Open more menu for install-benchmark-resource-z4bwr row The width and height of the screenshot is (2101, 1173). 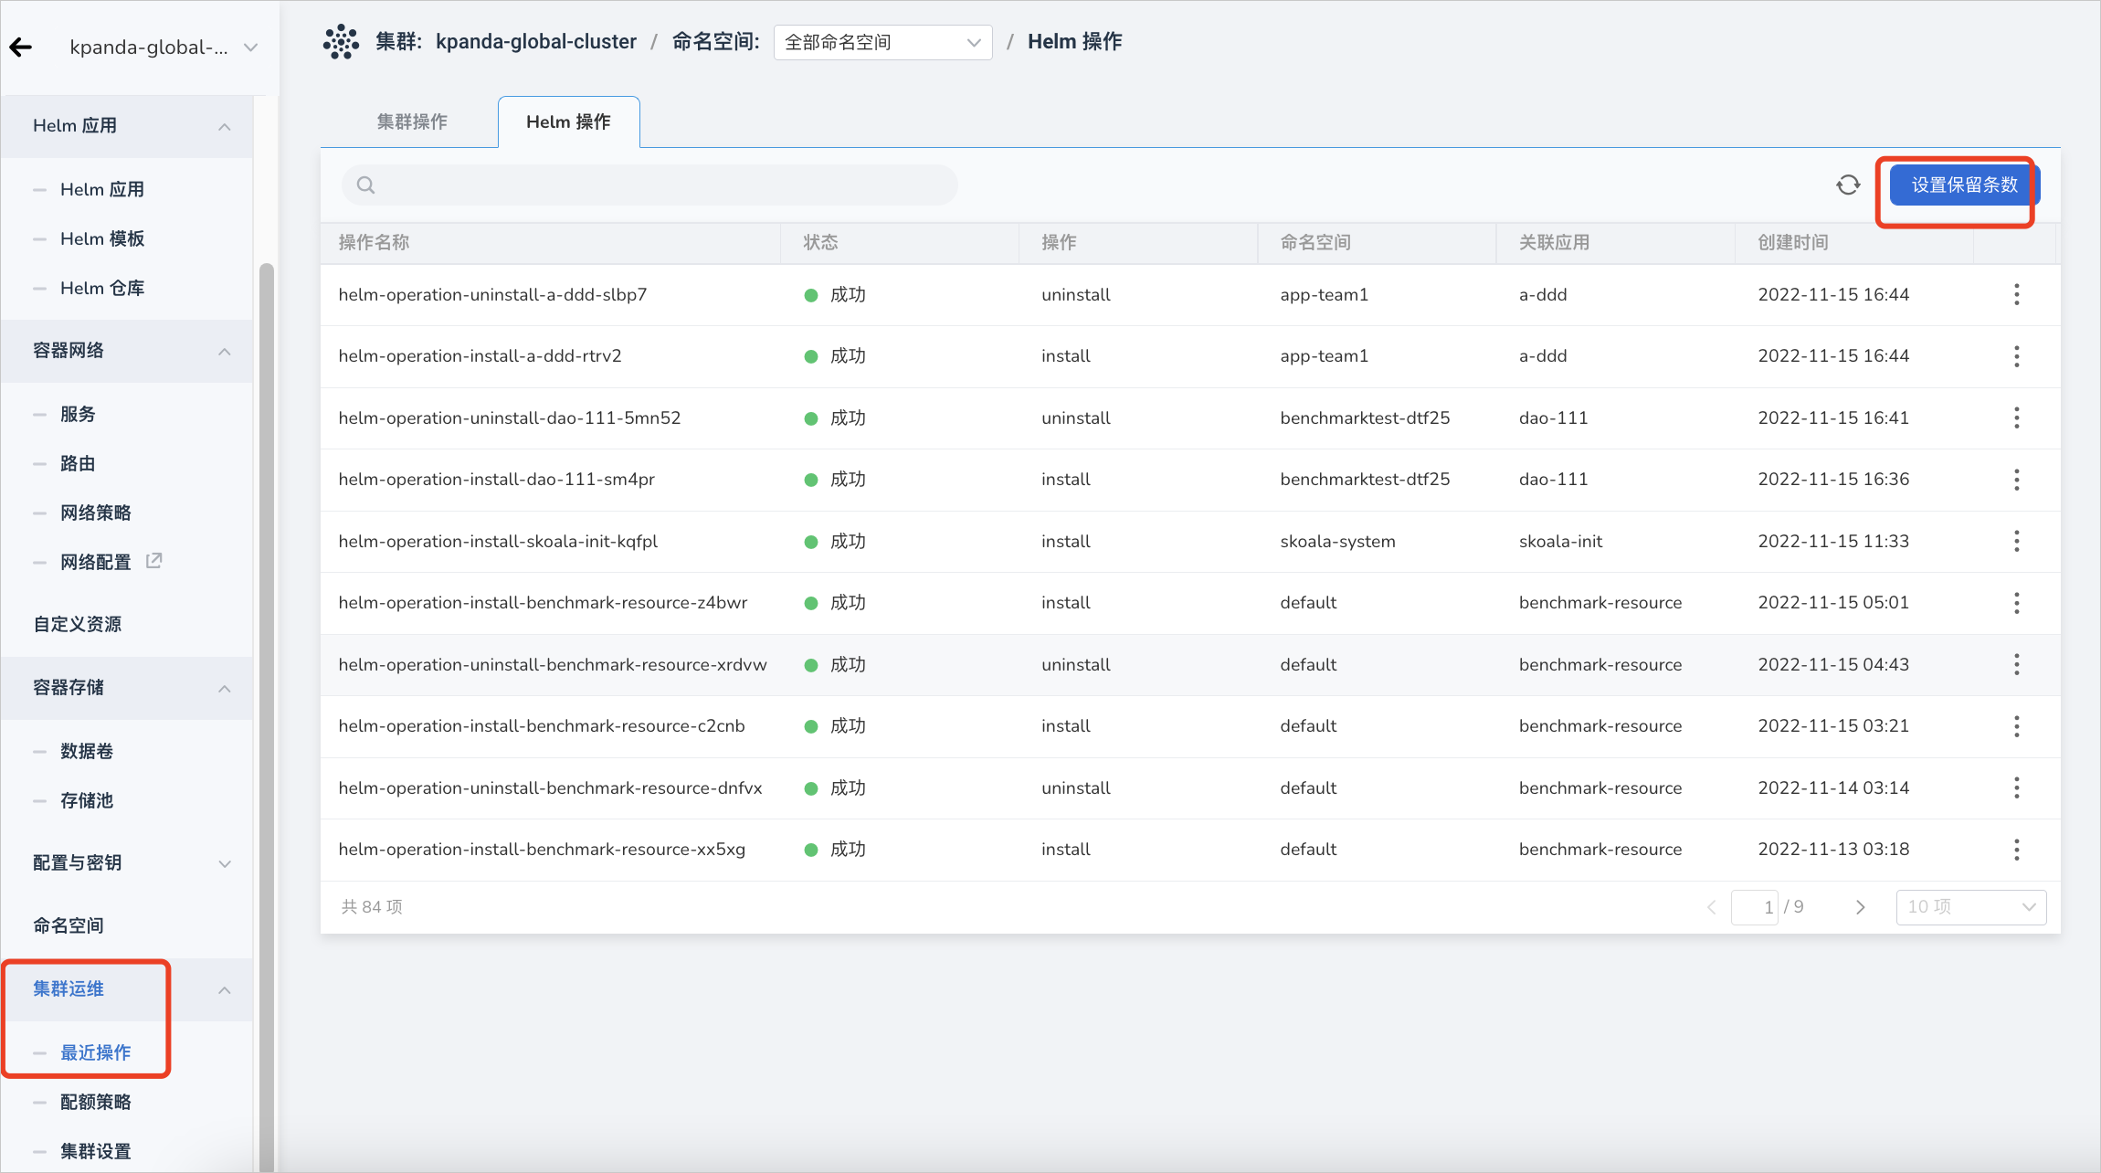pyautogui.click(x=2017, y=603)
